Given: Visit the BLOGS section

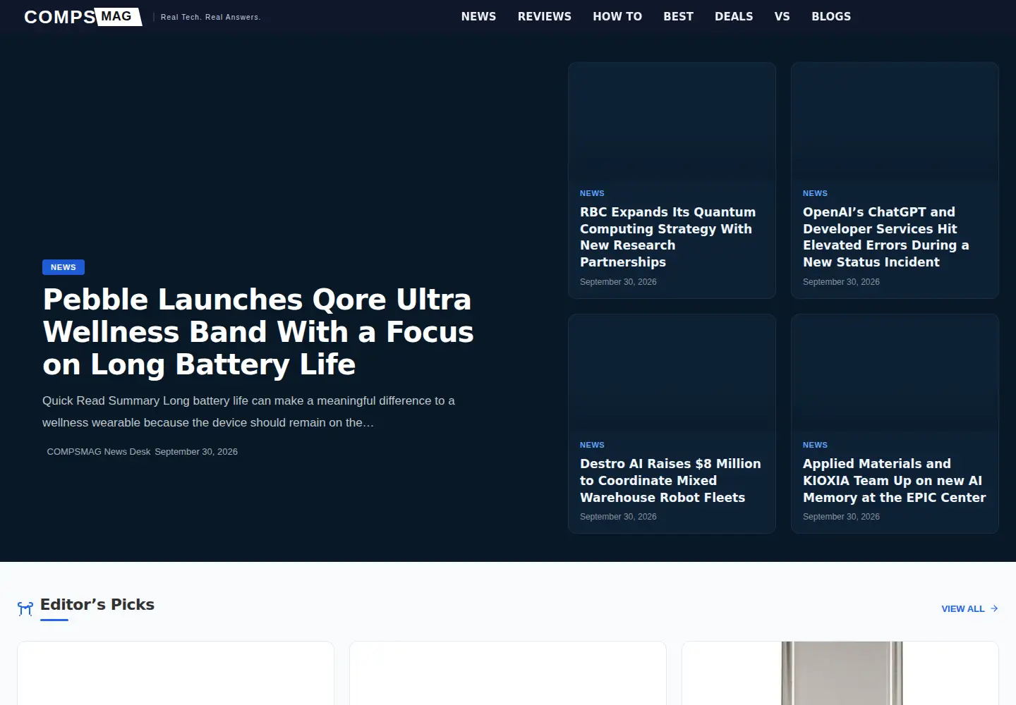Looking at the screenshot, I should point(831,16).
